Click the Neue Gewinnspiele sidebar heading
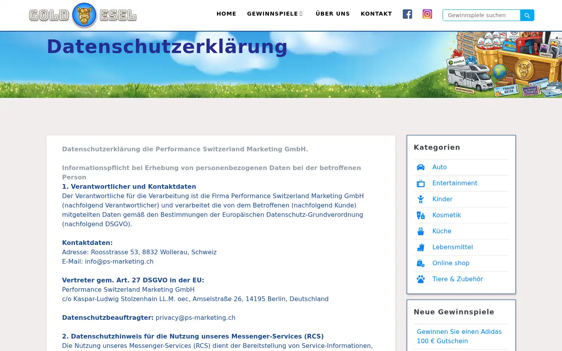 click(454, 312)
